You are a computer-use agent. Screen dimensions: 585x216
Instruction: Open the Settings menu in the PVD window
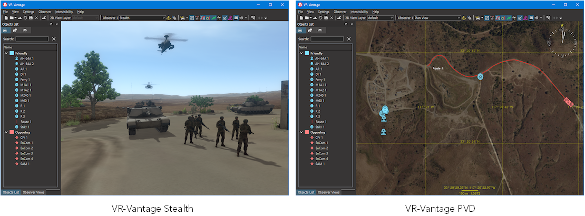tap(324, 12)
